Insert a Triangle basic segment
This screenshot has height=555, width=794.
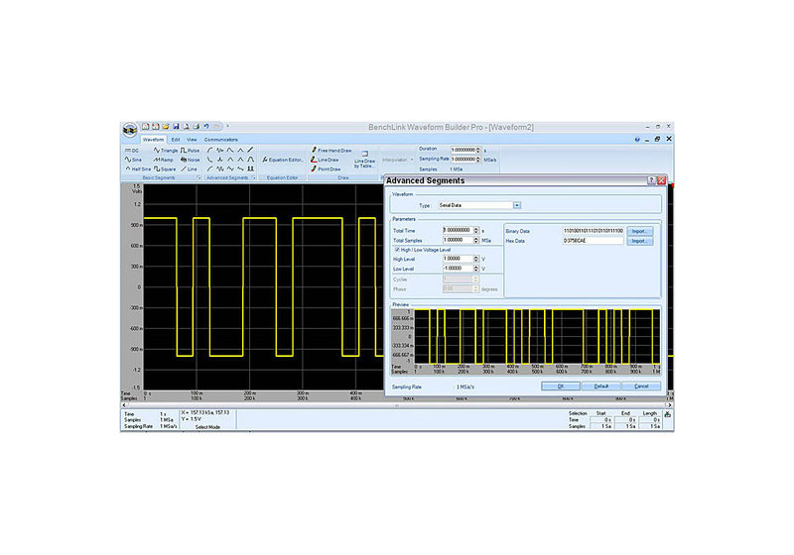point(166,151)
